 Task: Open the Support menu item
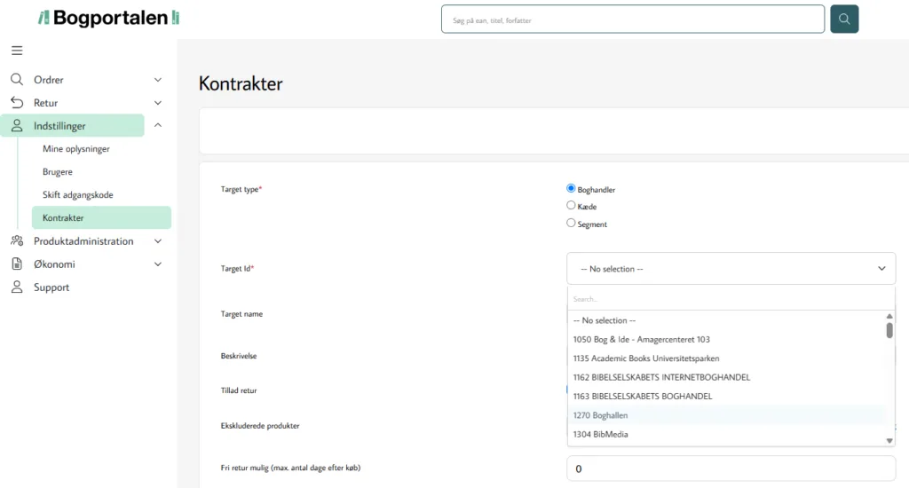(x=51, y=287)
